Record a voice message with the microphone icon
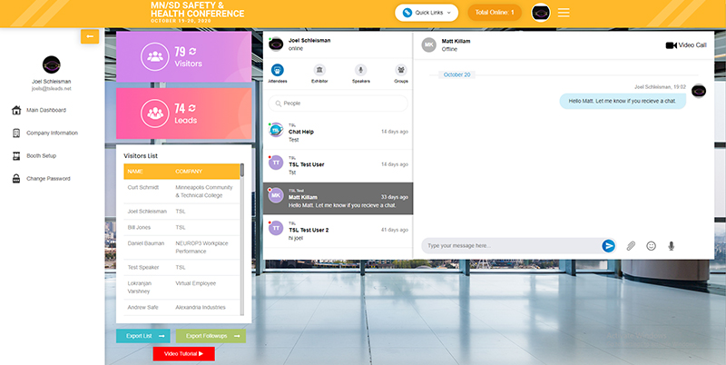This screenshot has width=726, height=365. 672,245
